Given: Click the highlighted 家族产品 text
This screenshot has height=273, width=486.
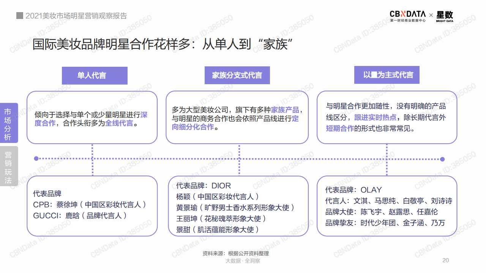Looking at the screenshot, I should coord(285,110).
